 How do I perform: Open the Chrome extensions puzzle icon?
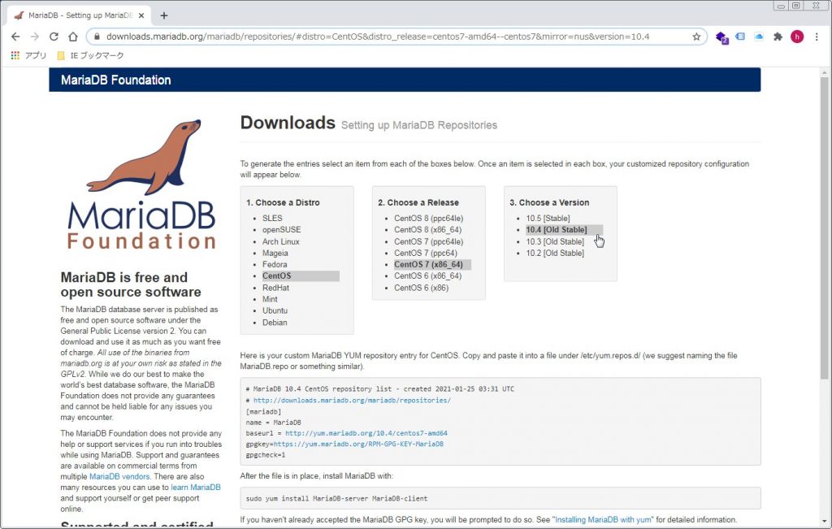tap(776, 37)
